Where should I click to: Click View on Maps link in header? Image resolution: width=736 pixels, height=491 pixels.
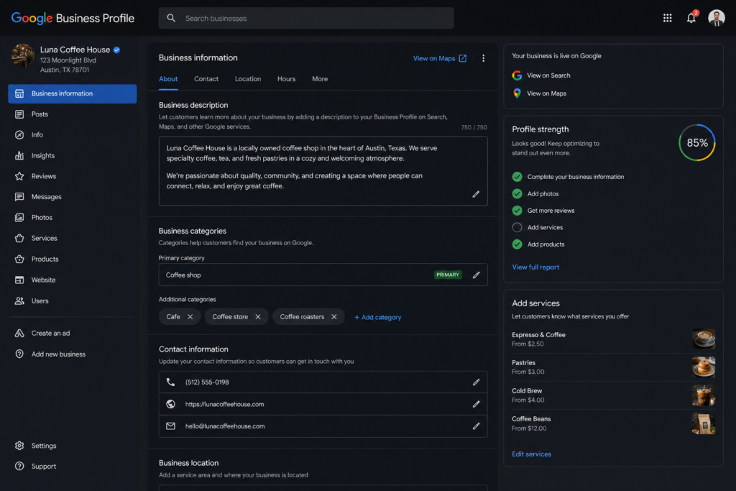(x=440, y=58)
